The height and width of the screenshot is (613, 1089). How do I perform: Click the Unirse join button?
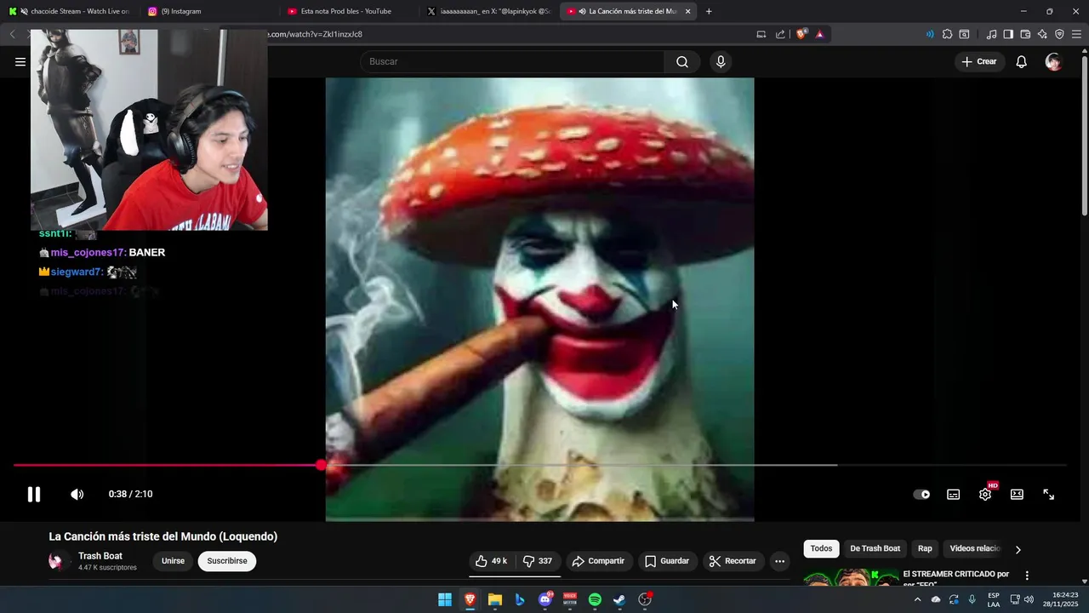point(174,561)
